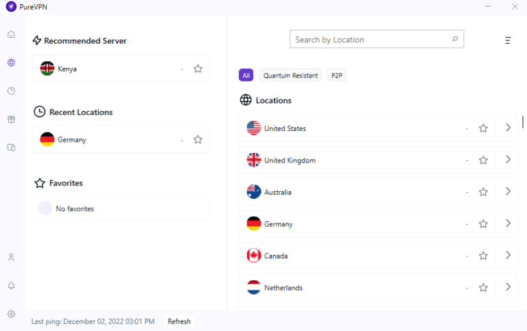Screen dimensions: 527x331
Task: Expand the United Kingdom server list chevron
Action: click(508, 160)
